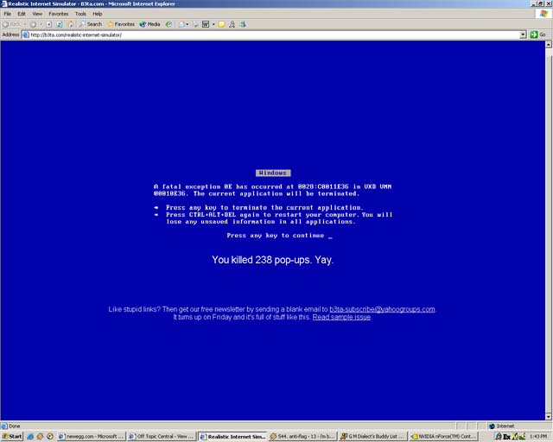Print the page with printer icon

[195, 24]
